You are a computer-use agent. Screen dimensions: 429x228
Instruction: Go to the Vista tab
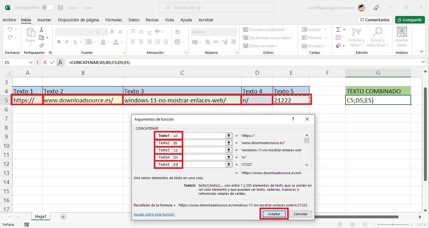[169, 20]
